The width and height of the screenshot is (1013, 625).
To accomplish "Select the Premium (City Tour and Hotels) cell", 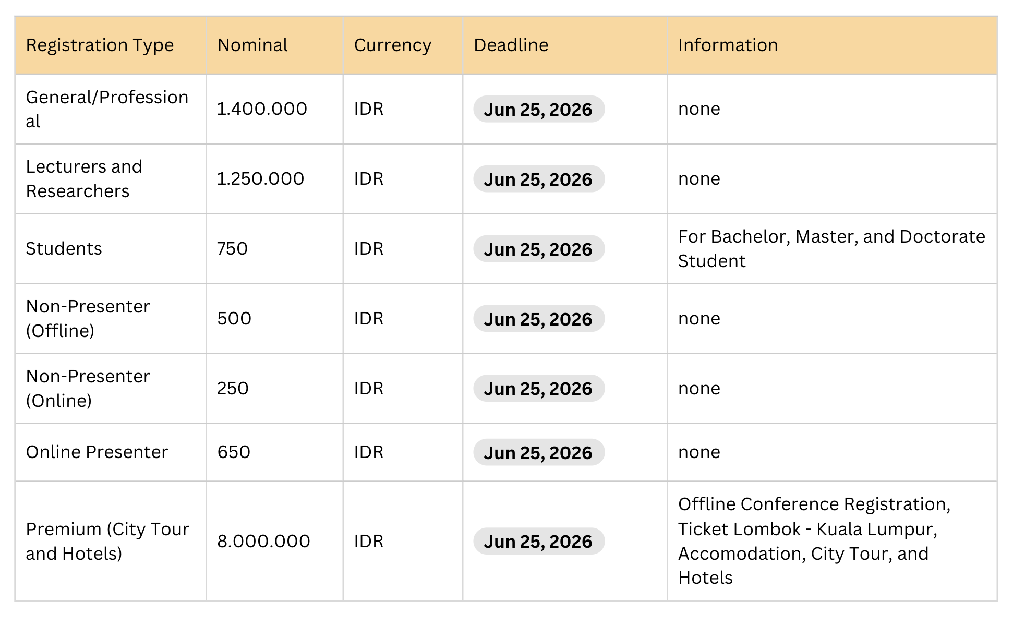I will [107, 542].
